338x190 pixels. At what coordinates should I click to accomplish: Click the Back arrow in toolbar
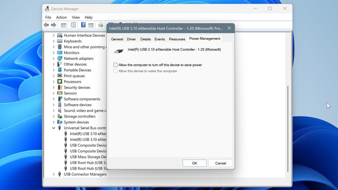click(46, 25)
